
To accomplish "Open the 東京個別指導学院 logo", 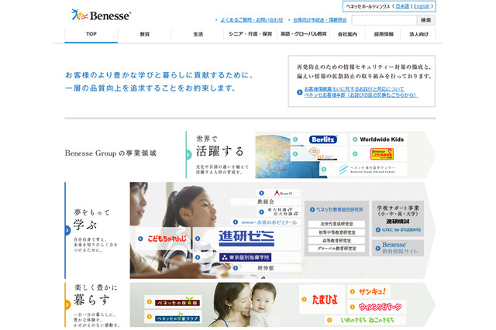I will tap(245, 258).
